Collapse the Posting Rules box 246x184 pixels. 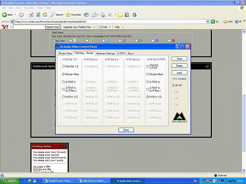pos(64,146)
